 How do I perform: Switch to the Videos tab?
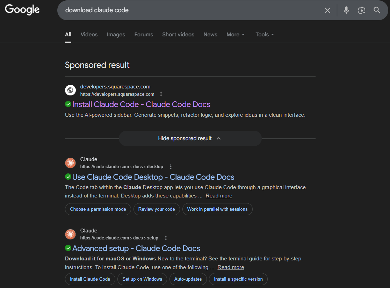point(89,34)
